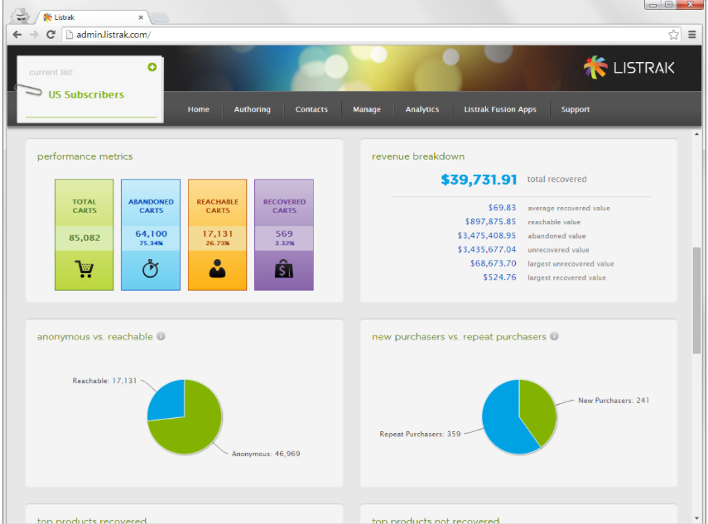Click the green plus icon on current list

tap(152, 67)
